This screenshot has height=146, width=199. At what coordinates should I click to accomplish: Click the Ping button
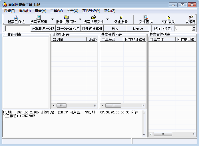point(115,29)
